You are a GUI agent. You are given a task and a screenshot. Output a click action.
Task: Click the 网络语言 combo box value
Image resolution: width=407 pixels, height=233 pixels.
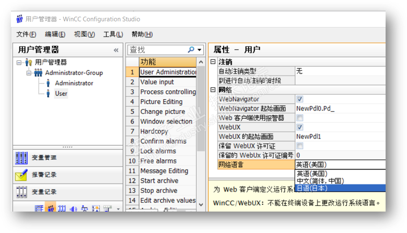pos(340,165)
